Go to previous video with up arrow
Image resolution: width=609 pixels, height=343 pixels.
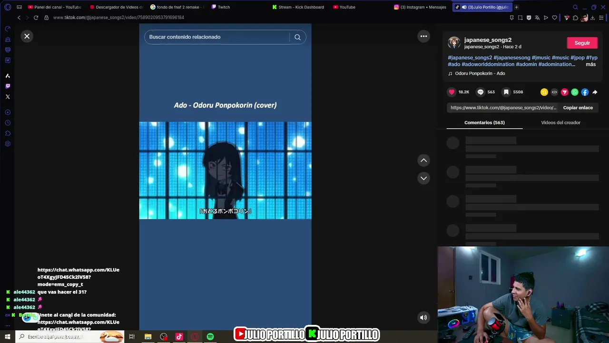pyautogui.click(x=423, y=161)
